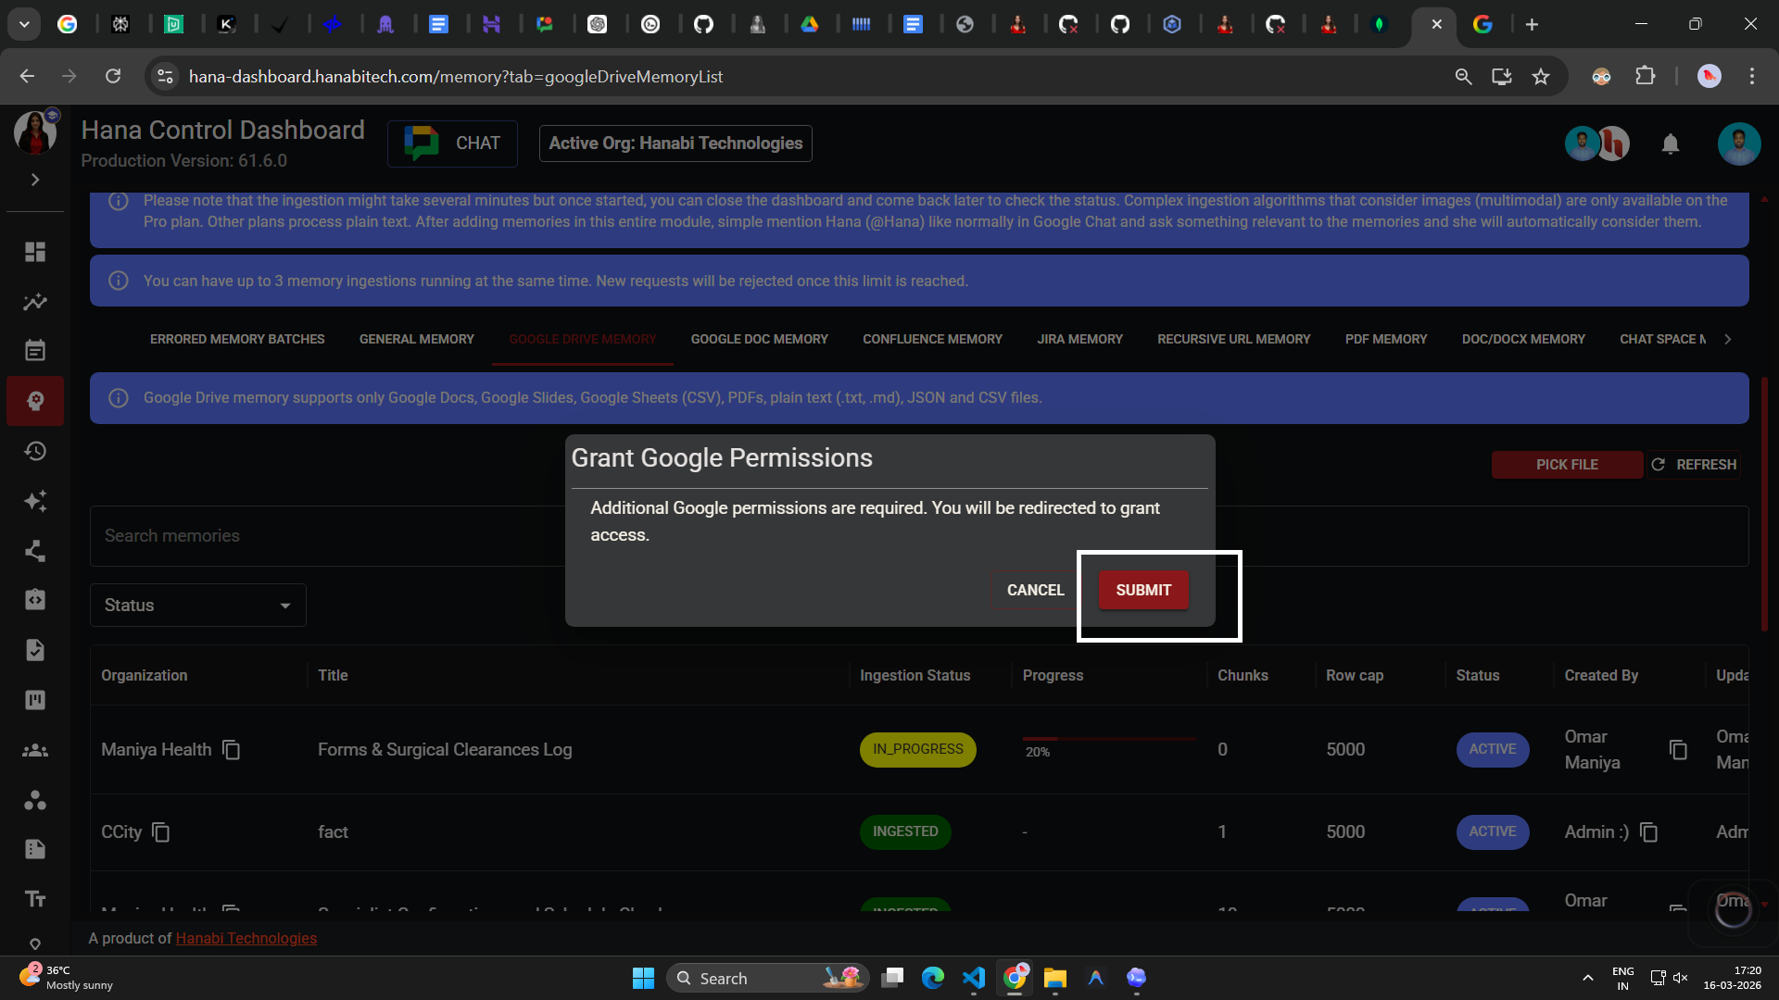
Task: Click the right arrow to reveal more memory tabs
Action: click(x=1727, y=339)
